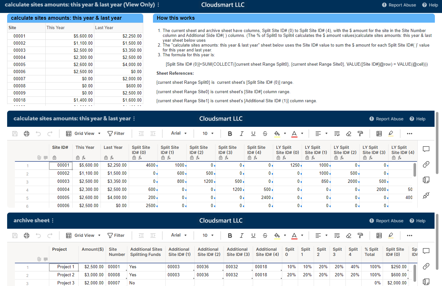Toggle Bold in the archive sheet toolbar

click(x=230, y=236)
